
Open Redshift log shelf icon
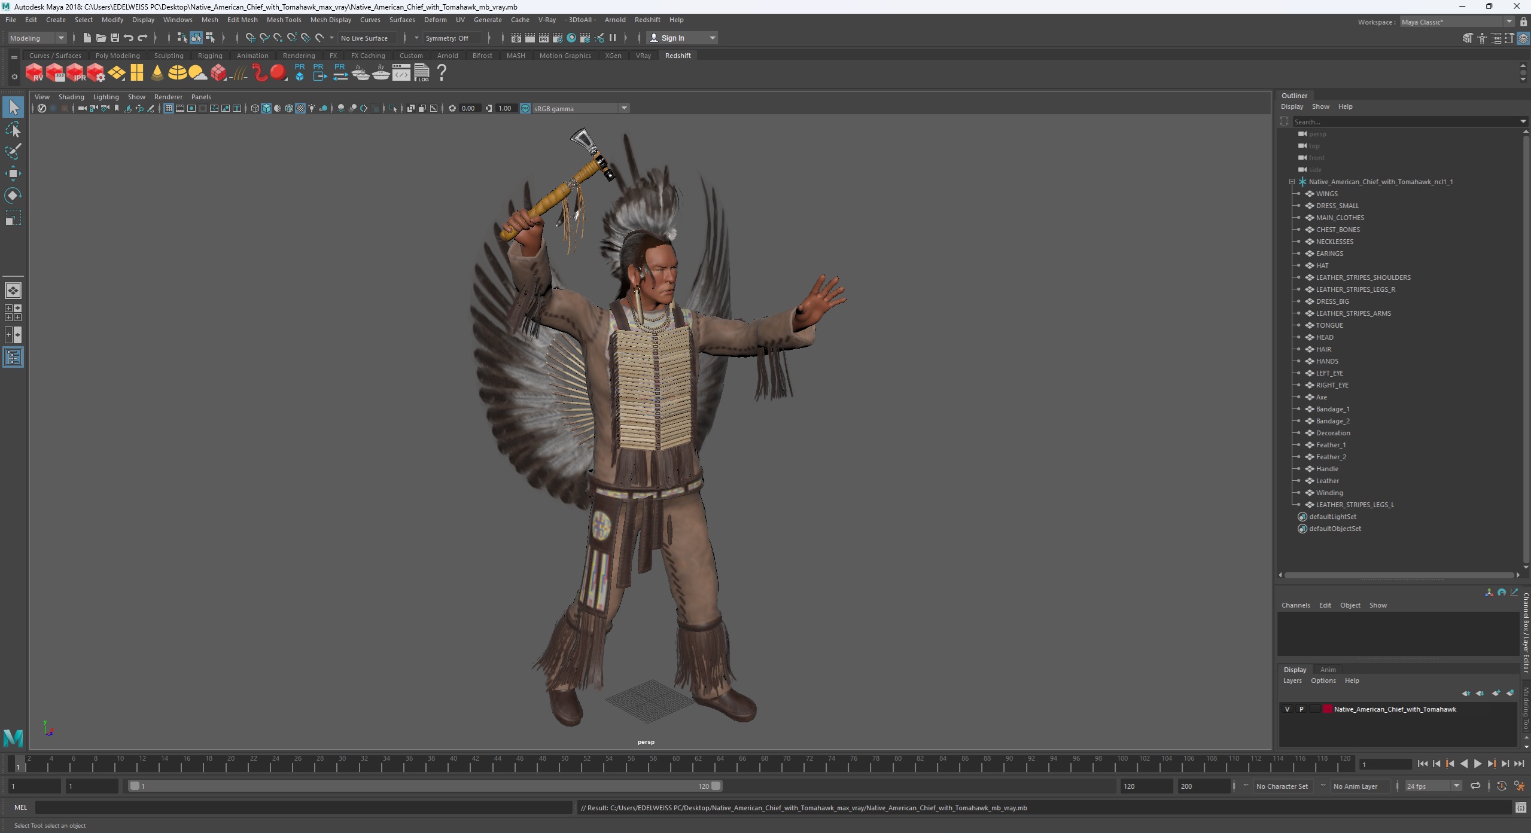[422, 73]
